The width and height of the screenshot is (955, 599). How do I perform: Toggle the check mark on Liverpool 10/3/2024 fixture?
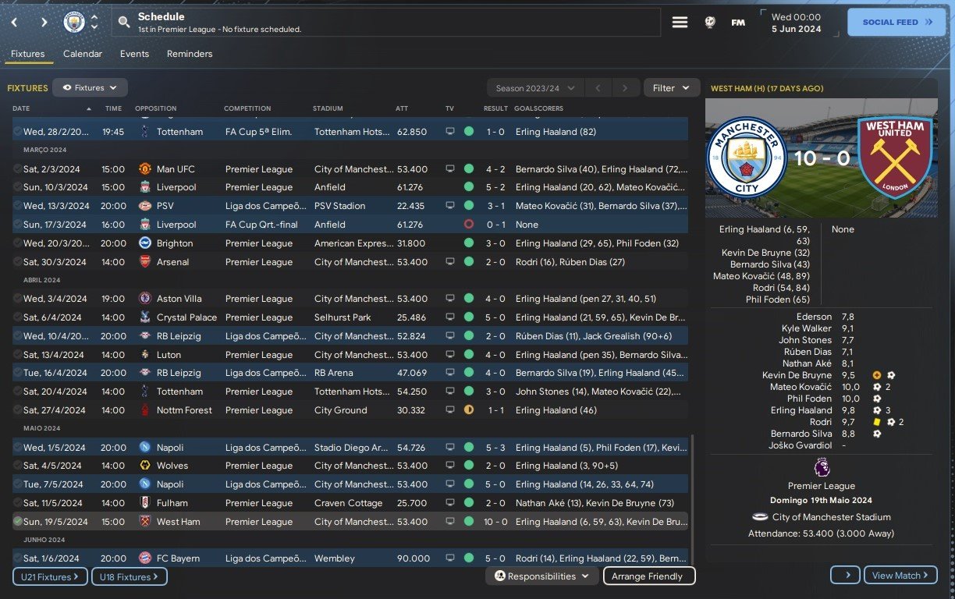click(17, 188)
